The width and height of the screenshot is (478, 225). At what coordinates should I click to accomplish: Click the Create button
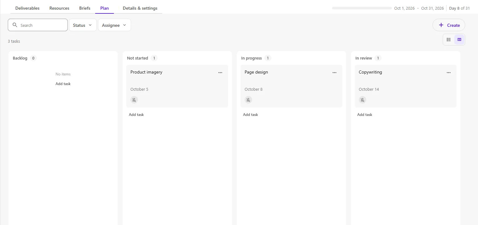449,25
